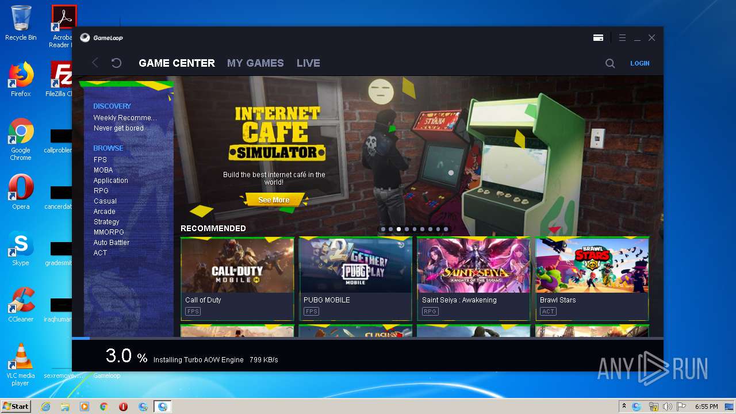736x414 pixels.
Task: Select last banner carousel dot
Action: point(446,229)
